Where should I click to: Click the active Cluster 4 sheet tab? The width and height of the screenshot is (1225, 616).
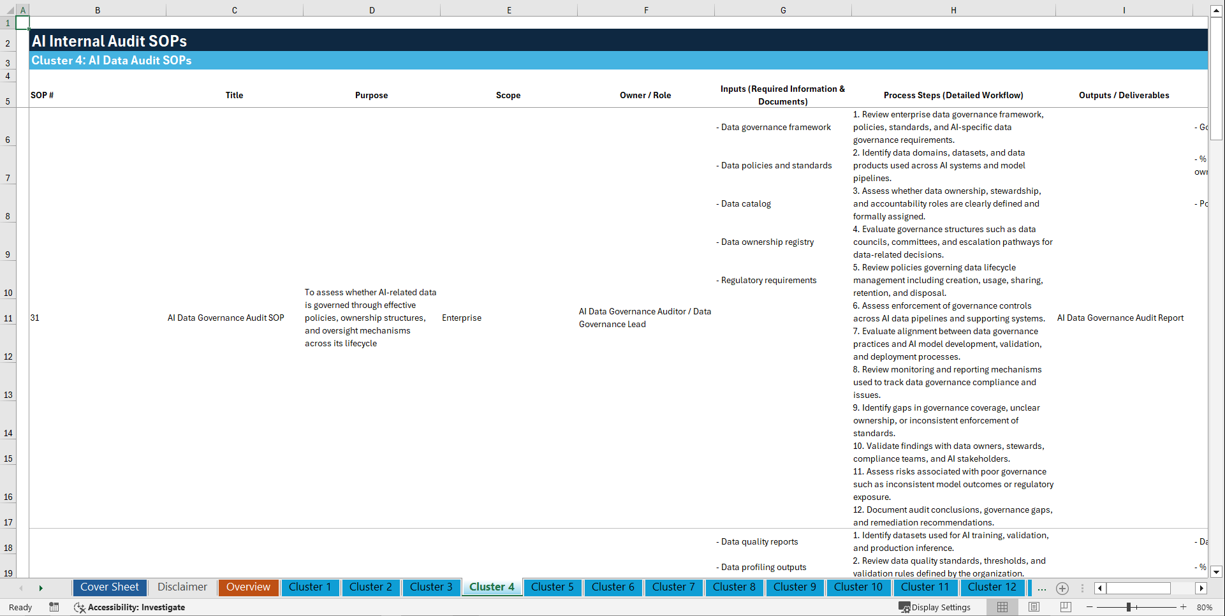click(x=492, y=587)
